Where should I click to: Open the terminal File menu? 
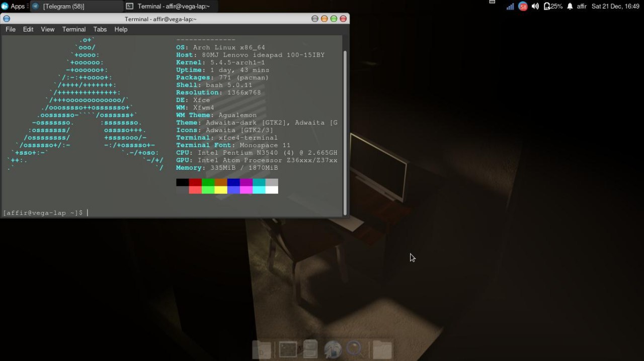pos(11,29)
